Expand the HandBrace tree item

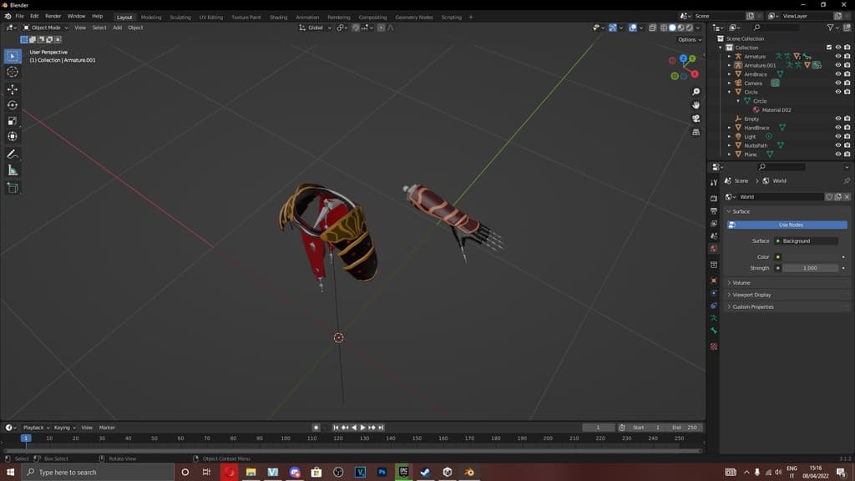tap(729, 128)
